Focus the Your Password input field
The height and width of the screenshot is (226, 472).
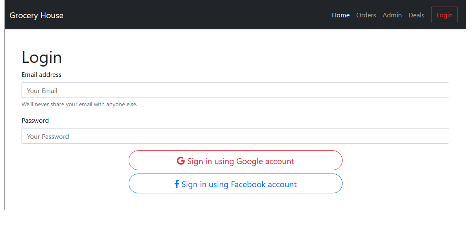click(235, 136)
